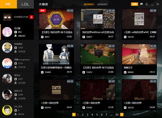Select the yellow-background avatar of DN_石头

tap(7, 110)
